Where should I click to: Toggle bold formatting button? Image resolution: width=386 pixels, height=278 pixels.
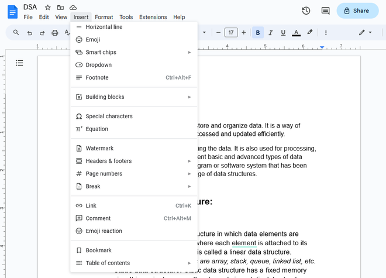[258, 33]
